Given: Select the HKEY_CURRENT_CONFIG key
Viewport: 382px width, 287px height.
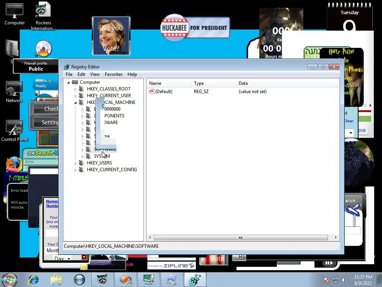Looking at the screenshot, I should [112, 169].
